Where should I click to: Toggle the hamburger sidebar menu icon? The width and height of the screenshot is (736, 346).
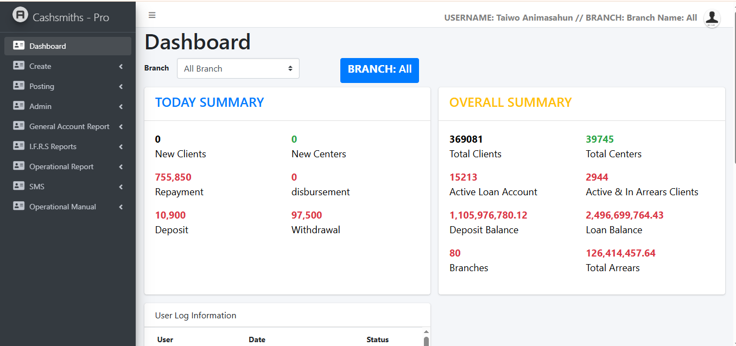152,15
